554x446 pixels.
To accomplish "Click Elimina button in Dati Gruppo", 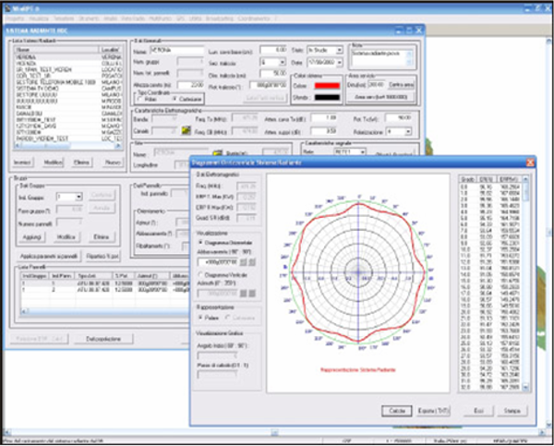I will 101,236.
